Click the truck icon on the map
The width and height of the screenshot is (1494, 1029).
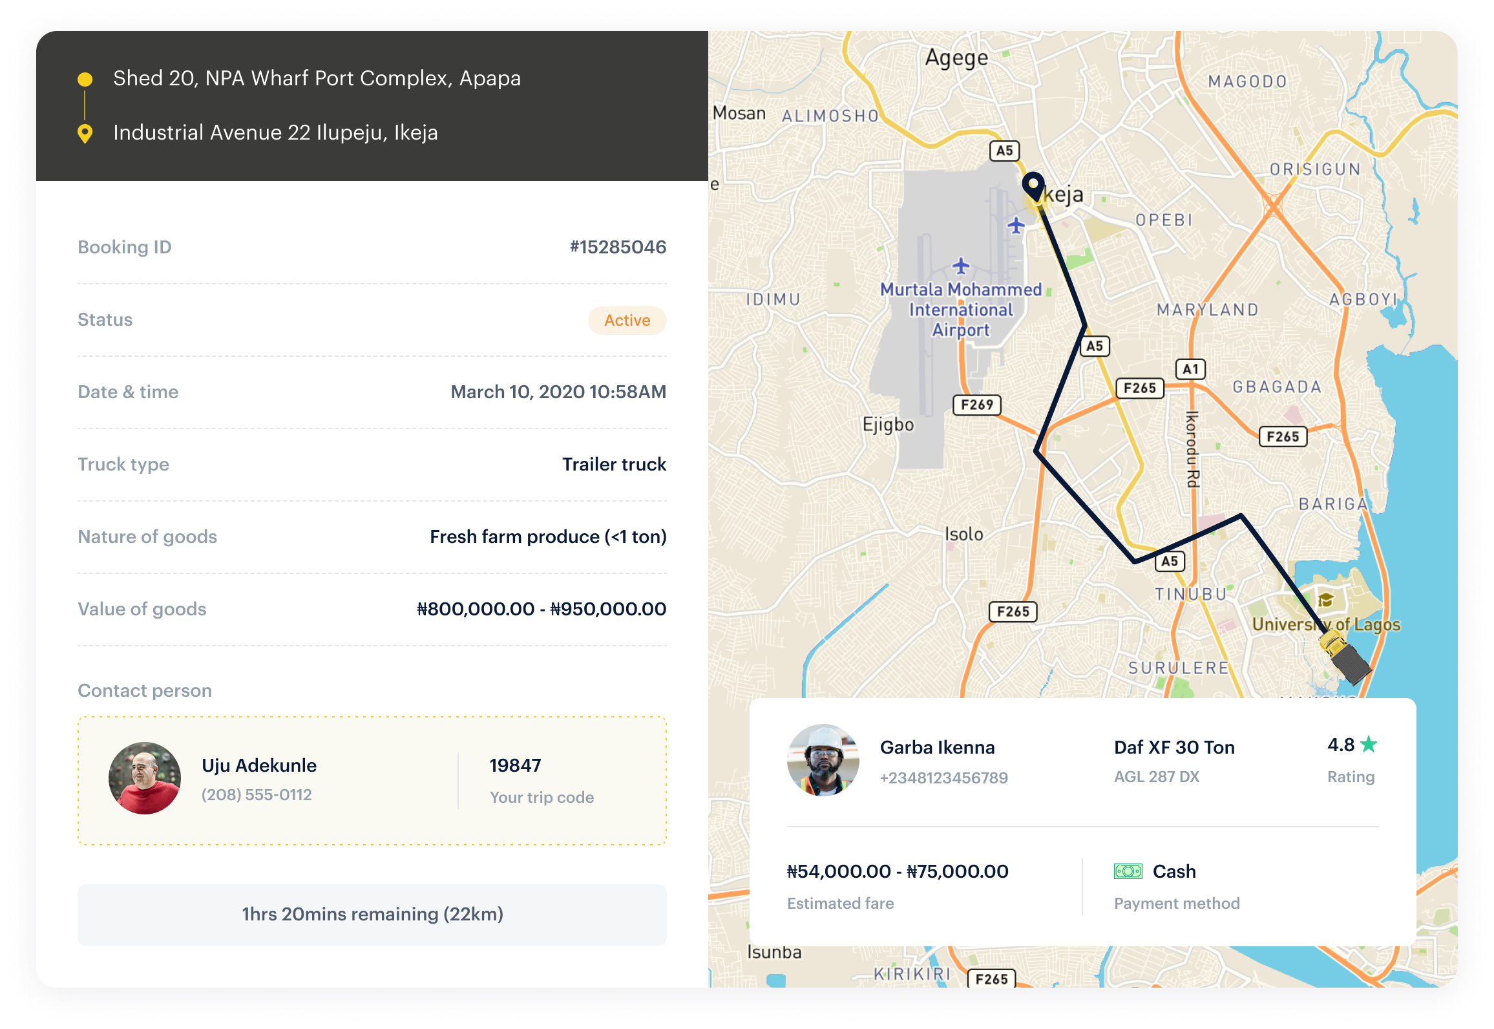click(1345, 657)
